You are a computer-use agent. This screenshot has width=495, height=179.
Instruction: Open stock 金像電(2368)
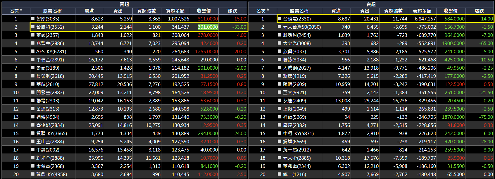[50, 166]
